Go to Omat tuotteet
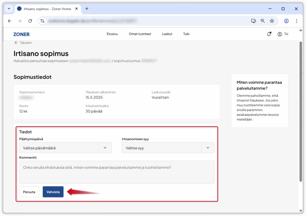The width and height of the screenshot is (306, 216). [140, 34]
